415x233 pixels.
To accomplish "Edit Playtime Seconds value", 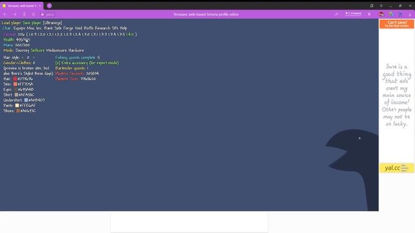I will 92,73.
